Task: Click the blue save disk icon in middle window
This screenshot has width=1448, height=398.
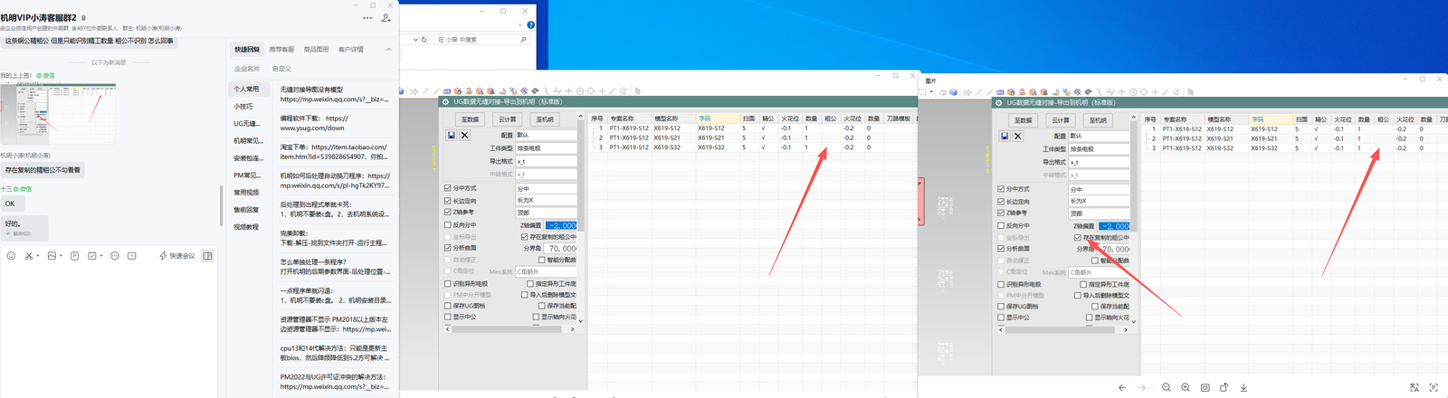Action: click(451, 135)
